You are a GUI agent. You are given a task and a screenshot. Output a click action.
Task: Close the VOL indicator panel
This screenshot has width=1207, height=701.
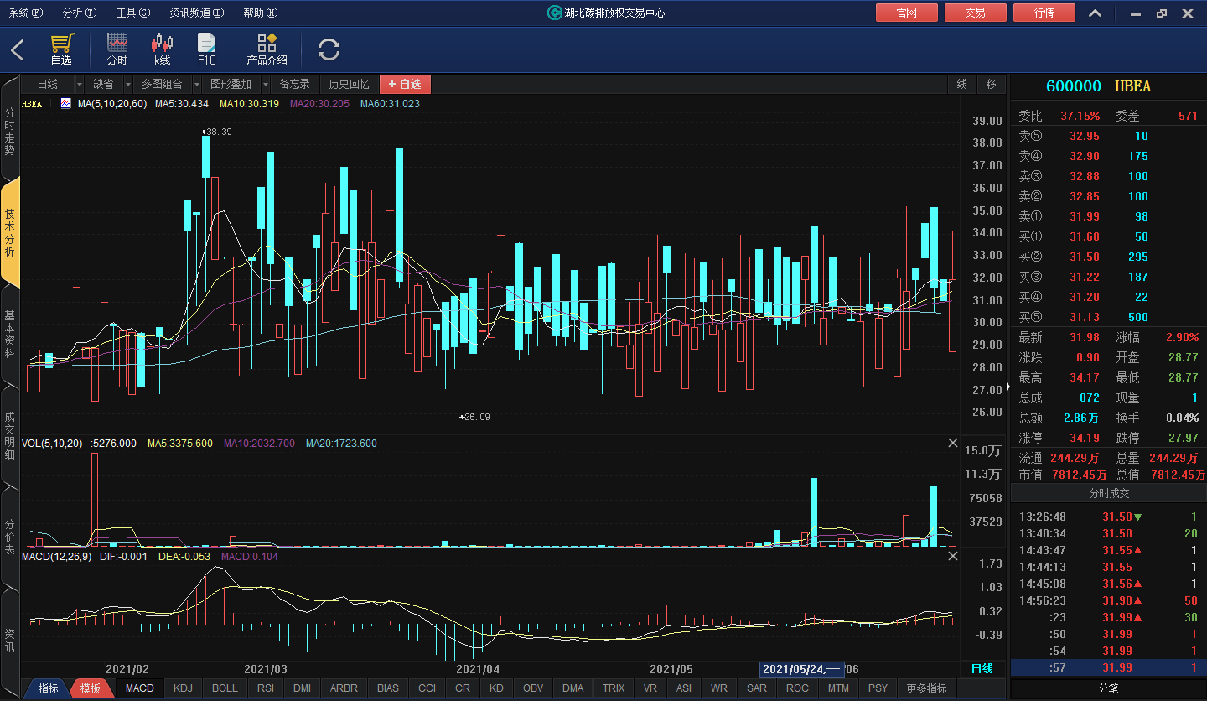point(952,443)
